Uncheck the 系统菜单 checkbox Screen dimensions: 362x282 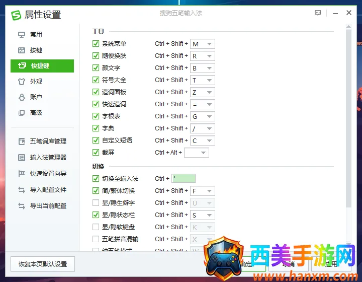[96, 44]
